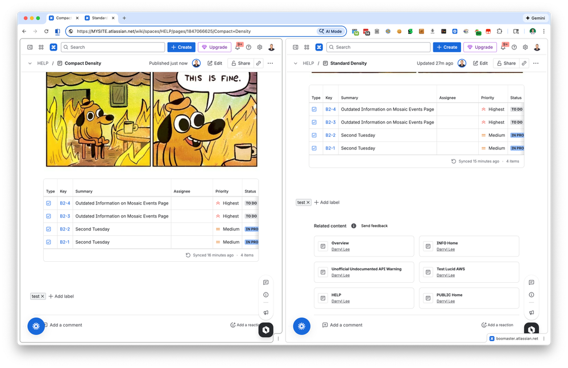Viewport: 568px width, 368px height.
Task: Share the Standard Density page
Action: coord(507,63)
